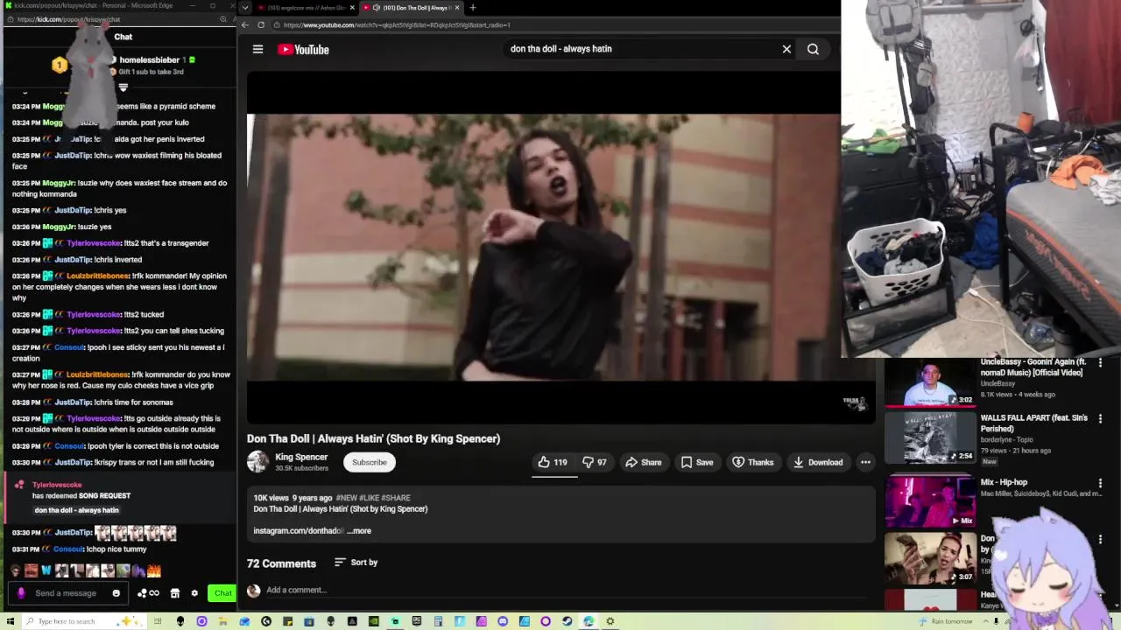This screenshot has height=630, width=1121.
Task: Open King Spencer channel avatar
Action: pos(257,462)
